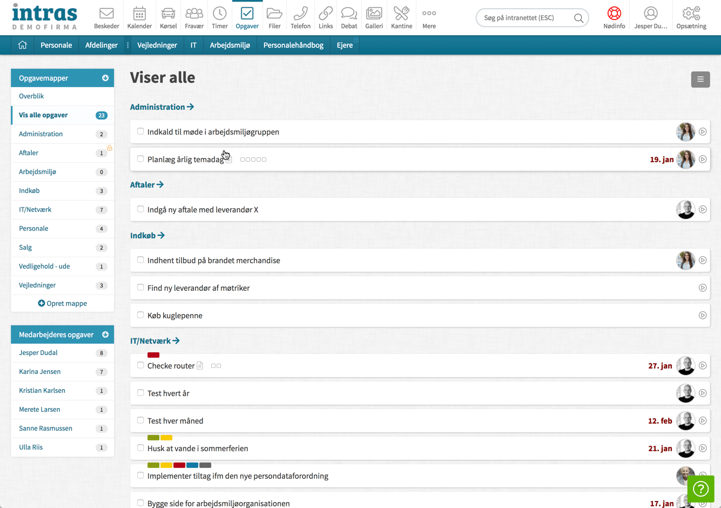721x508 pixels.
Task: Check off 'Køb kuglepenne' task
Action: coord(140,315)
